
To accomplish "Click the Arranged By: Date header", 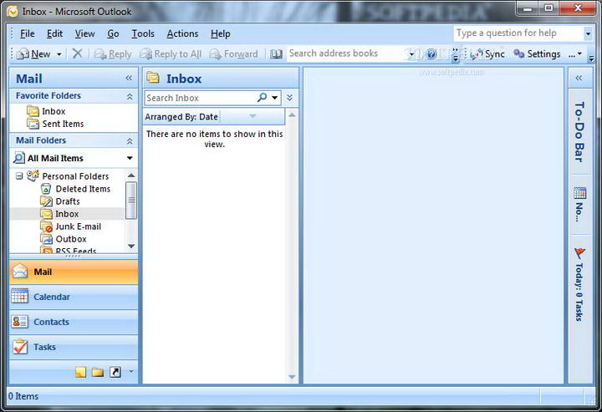I will (x=181, y=117).
